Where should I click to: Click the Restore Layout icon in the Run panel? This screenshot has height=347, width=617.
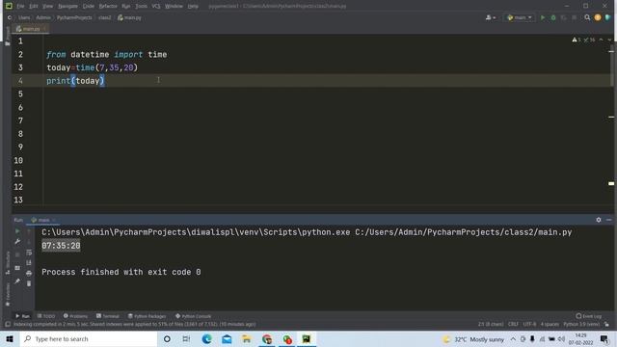coord(17,268)
